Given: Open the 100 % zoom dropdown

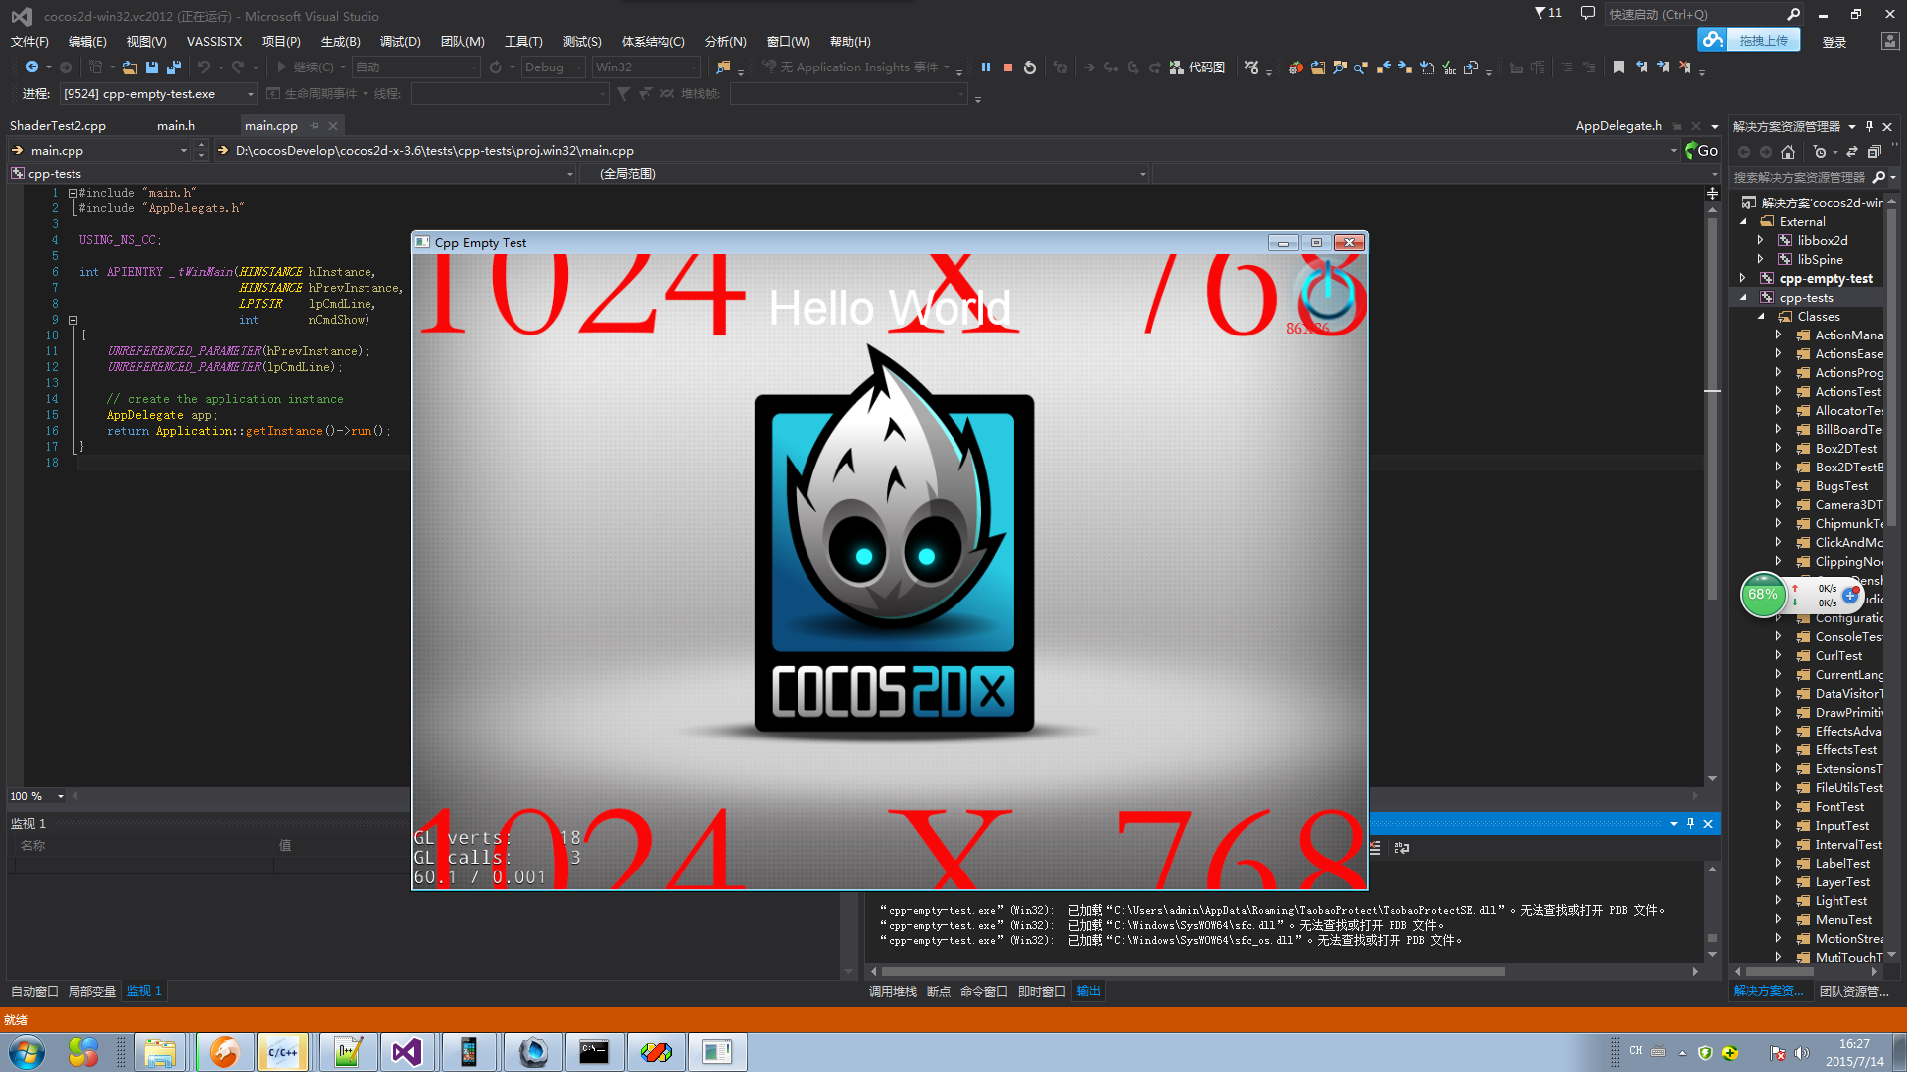Looking at the screenshot, I should click(x=37, y=796).
